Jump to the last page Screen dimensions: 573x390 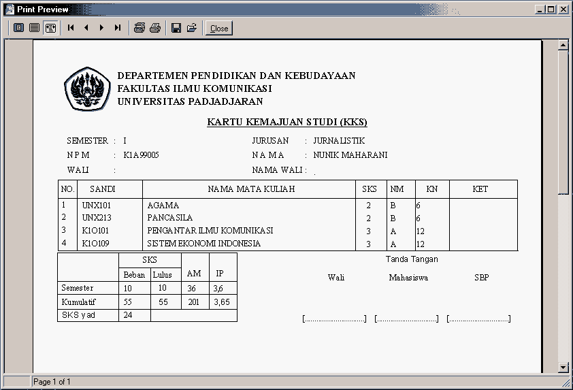click(x=118, y=28)
